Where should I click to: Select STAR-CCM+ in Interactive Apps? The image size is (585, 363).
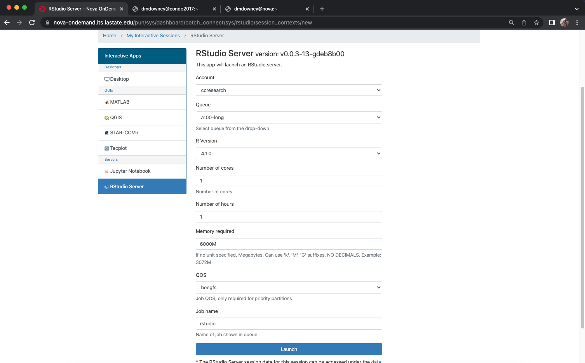click(x=142, y=133)
